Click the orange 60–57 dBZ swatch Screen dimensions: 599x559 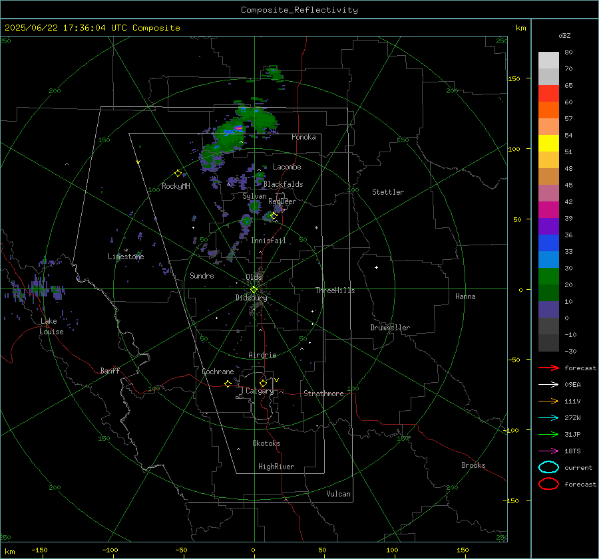click(548, 110)
